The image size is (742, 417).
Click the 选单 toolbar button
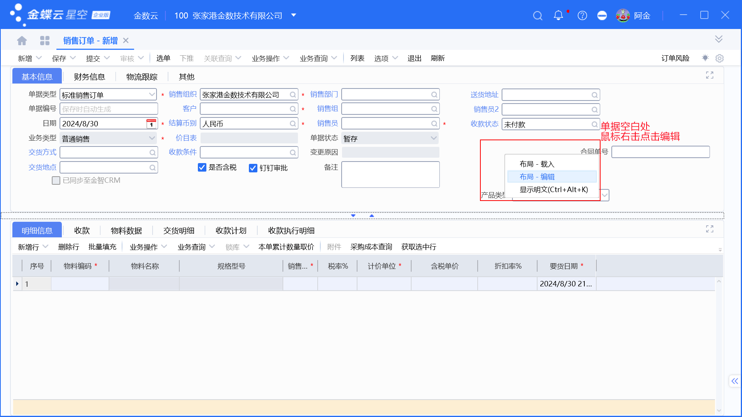163,58
